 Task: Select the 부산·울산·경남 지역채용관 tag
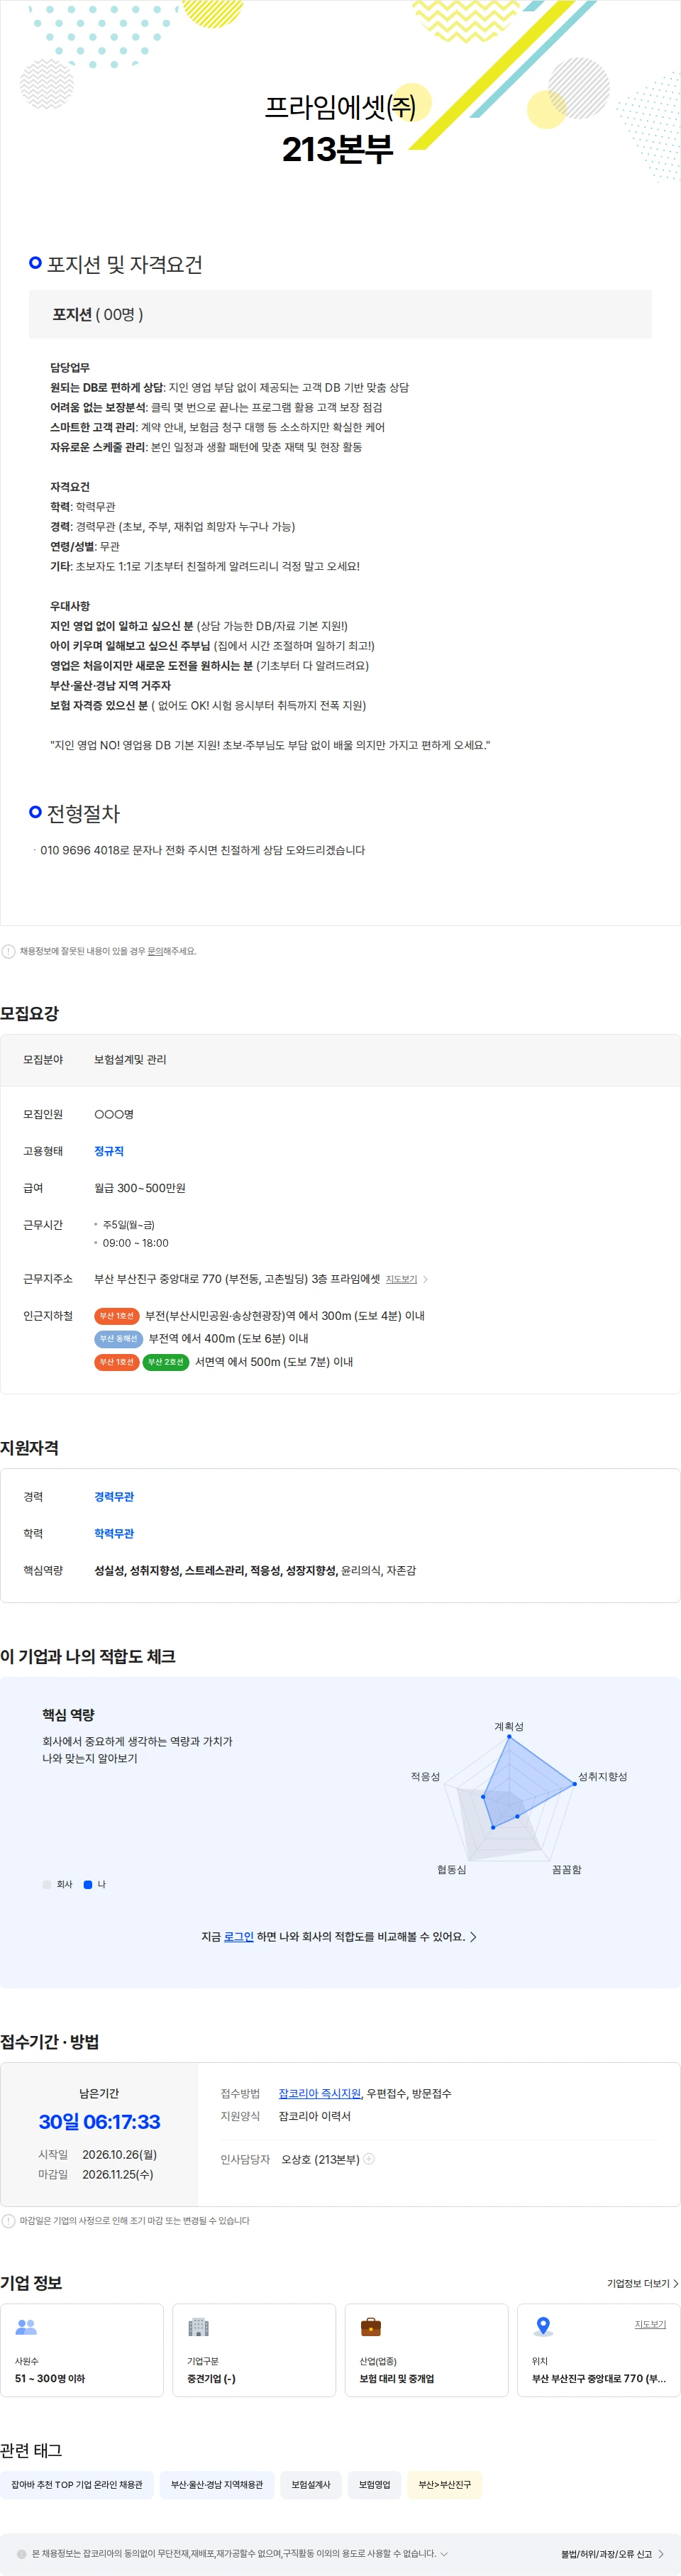click(x=217, y=2484)
